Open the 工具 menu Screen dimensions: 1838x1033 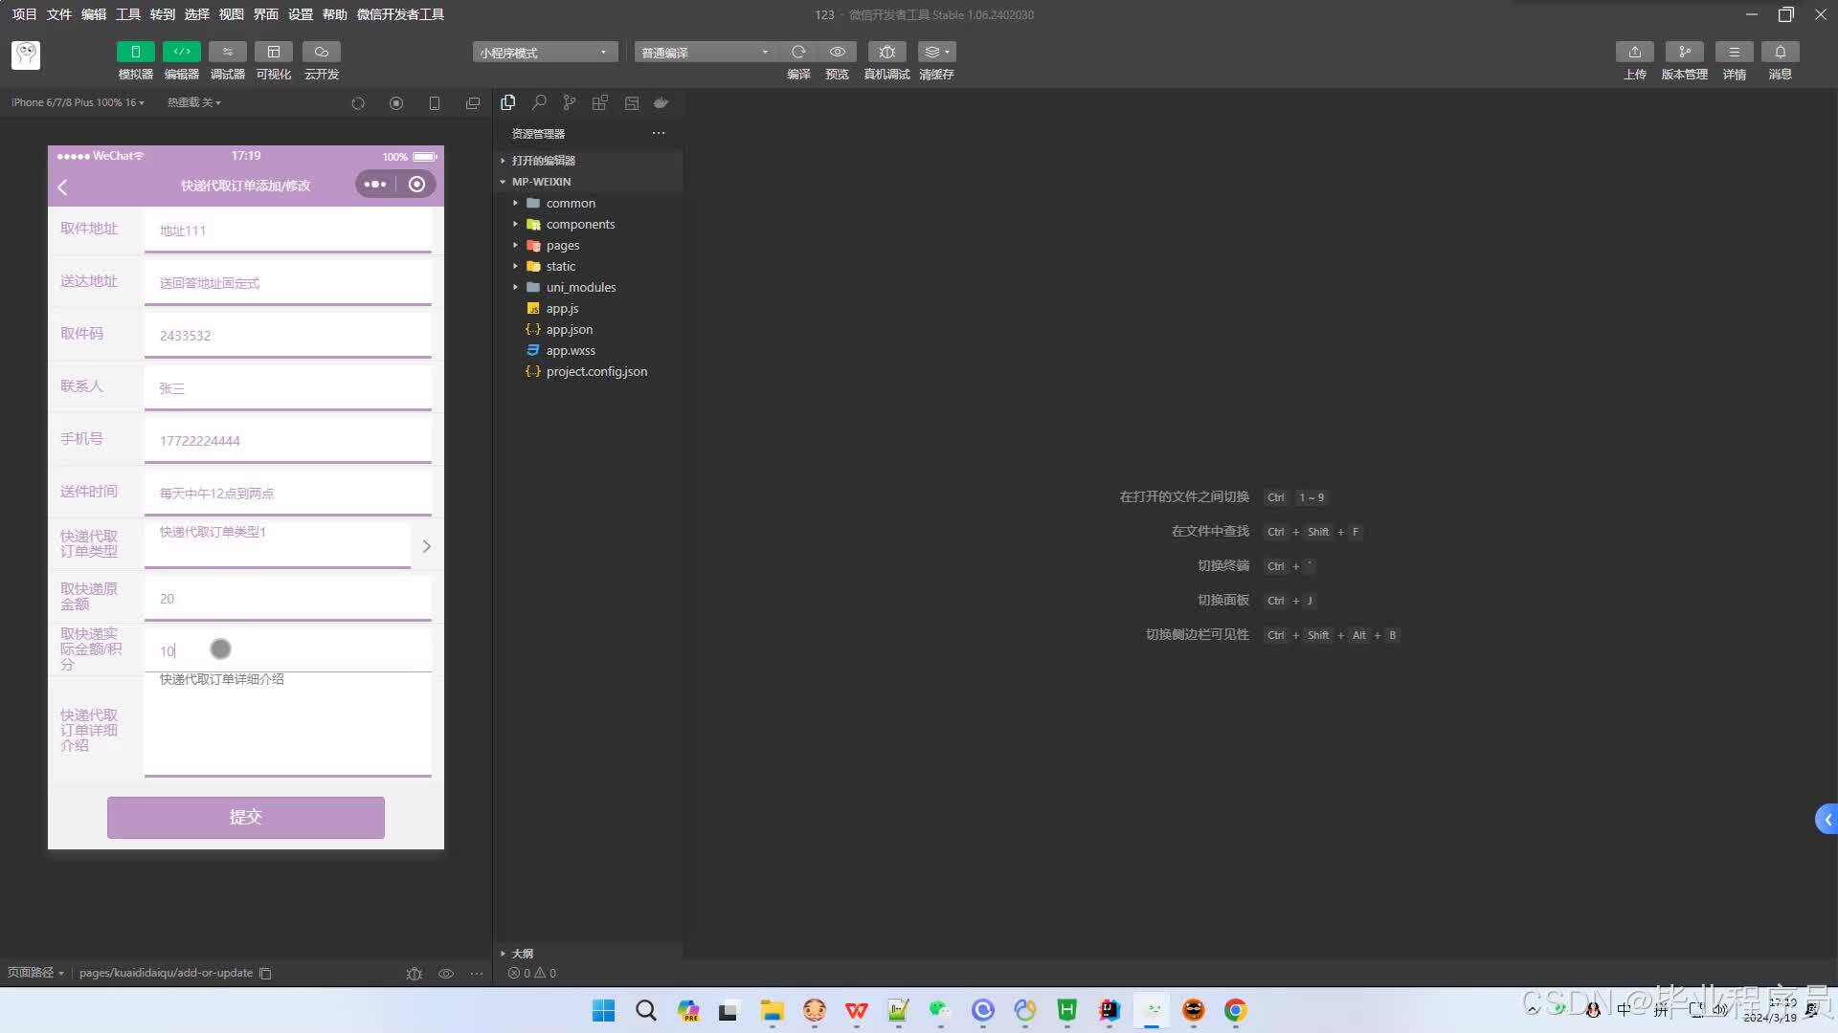point(127,14)
